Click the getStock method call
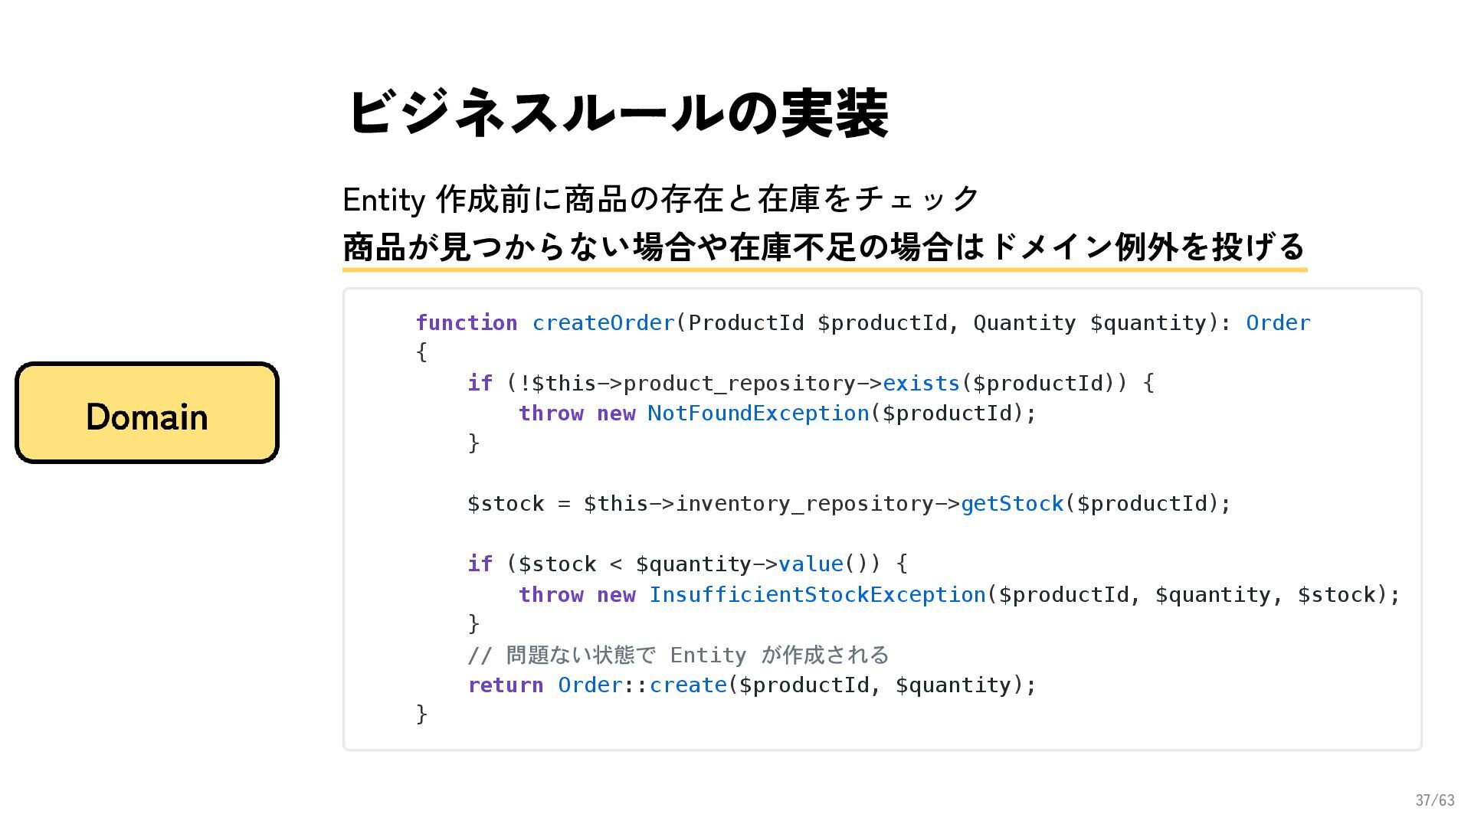 tap(1011, 504)
